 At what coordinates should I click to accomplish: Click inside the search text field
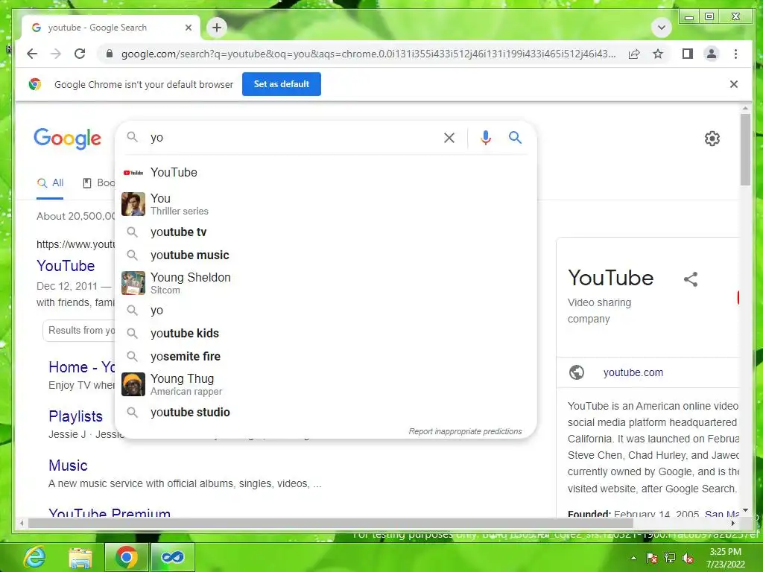tap(292, 138)
